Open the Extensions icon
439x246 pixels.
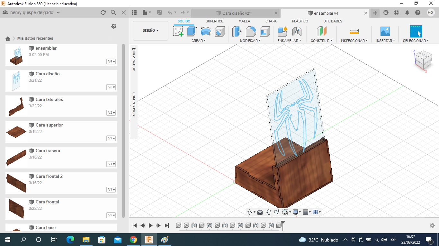386,12
